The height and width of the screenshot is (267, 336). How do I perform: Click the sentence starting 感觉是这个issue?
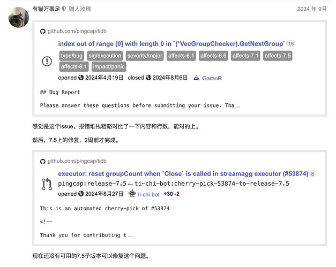point(116,126)
